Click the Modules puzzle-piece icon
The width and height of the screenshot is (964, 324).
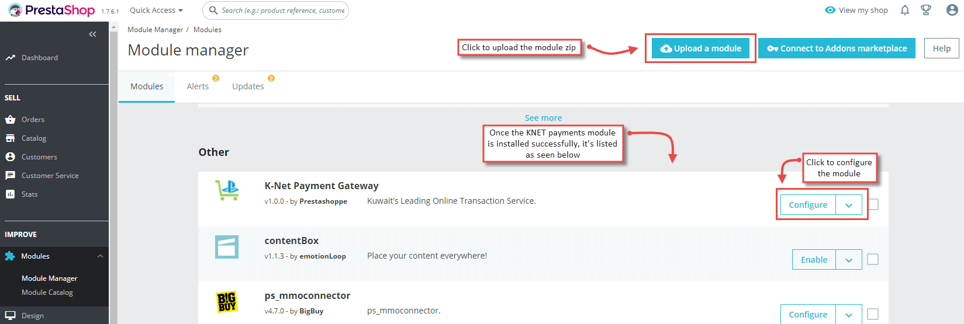10,256
